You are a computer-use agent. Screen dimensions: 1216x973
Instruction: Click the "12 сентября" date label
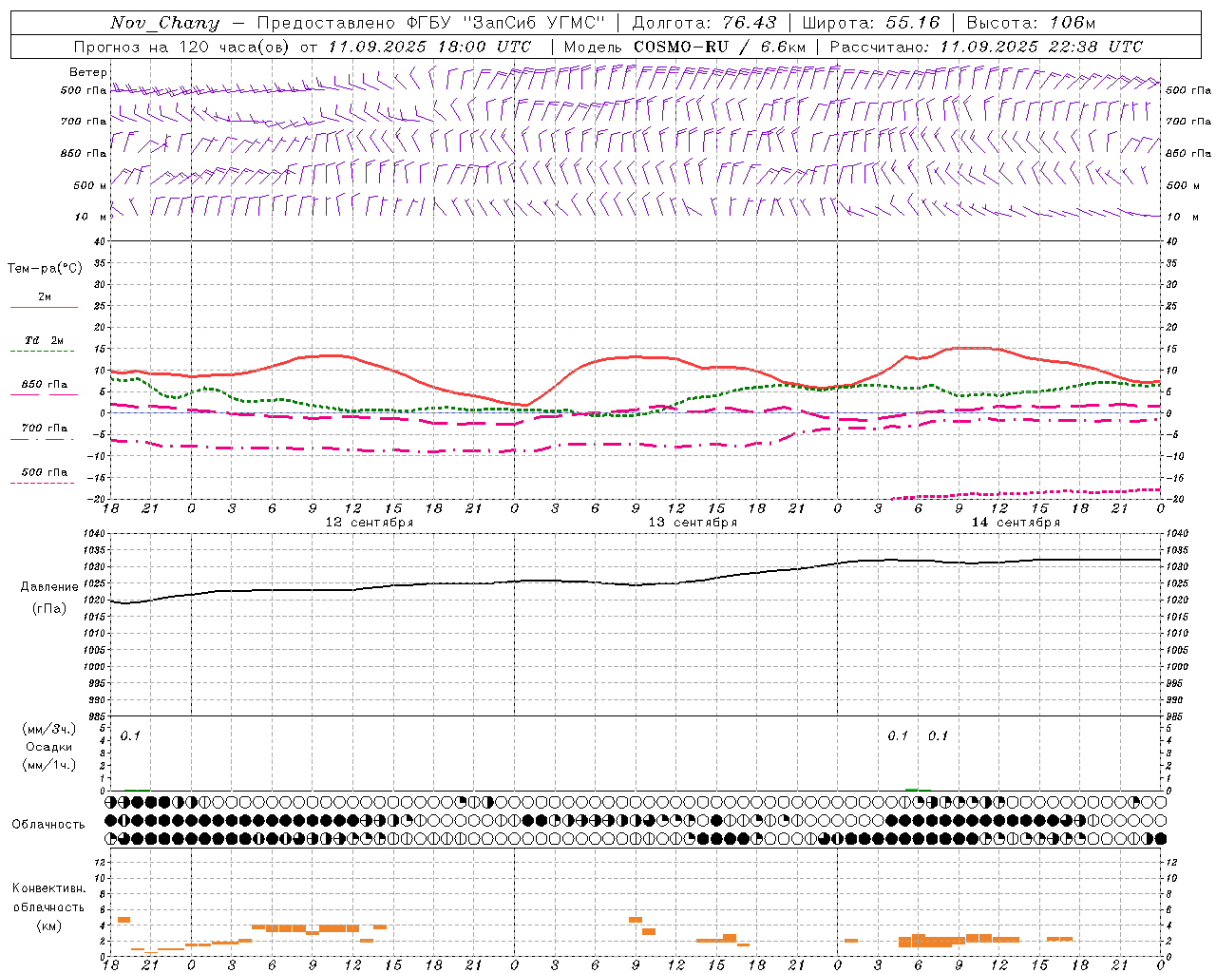[370, 523]
